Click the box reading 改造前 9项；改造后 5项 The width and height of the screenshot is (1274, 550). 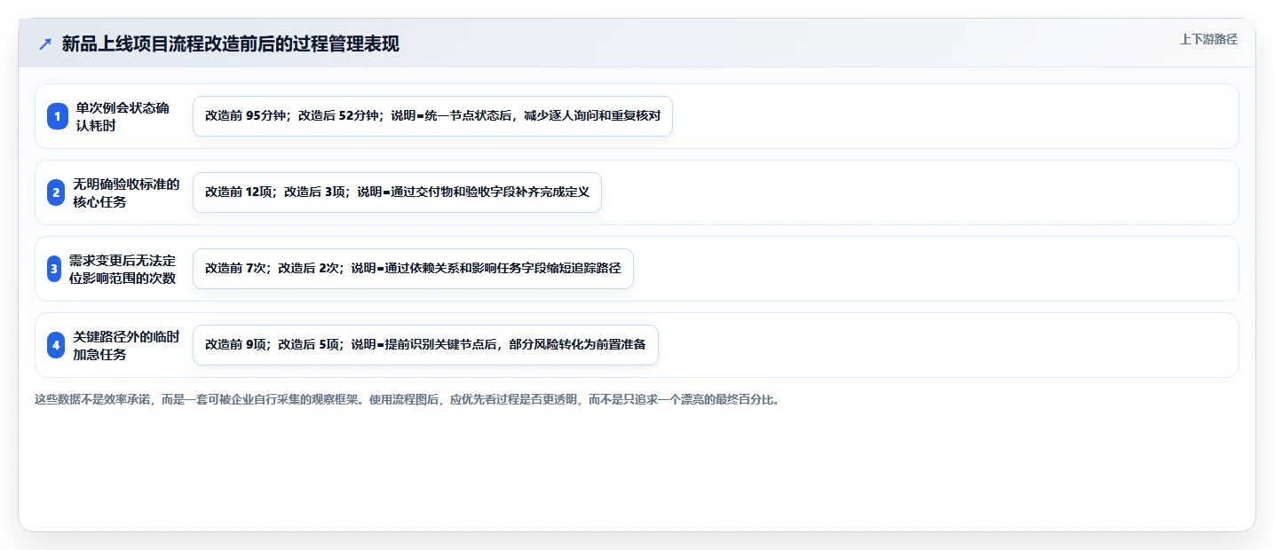(425, 345)
